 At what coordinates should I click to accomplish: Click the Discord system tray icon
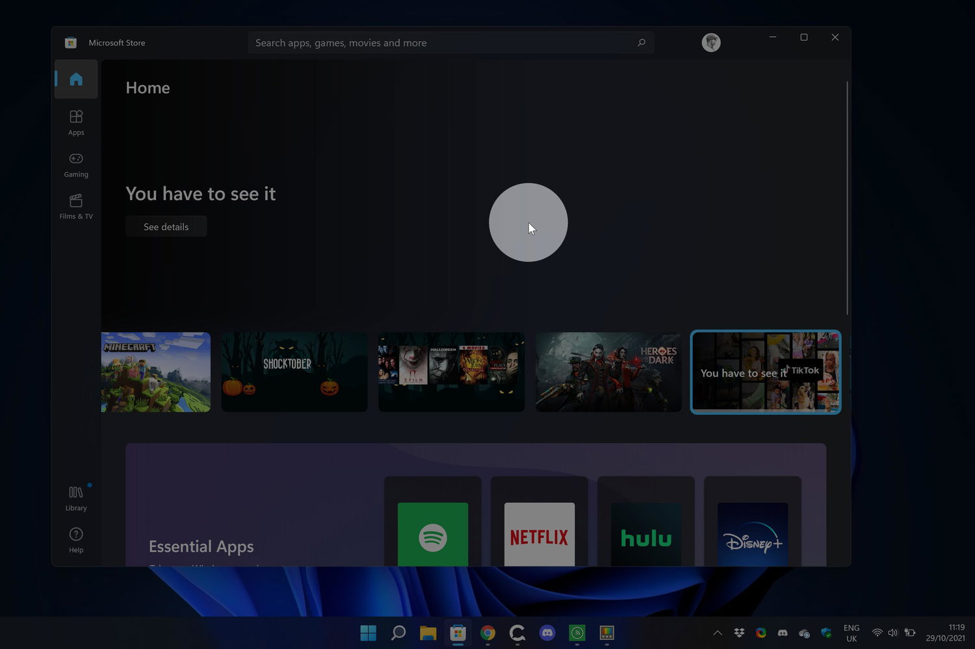(783, 633)
